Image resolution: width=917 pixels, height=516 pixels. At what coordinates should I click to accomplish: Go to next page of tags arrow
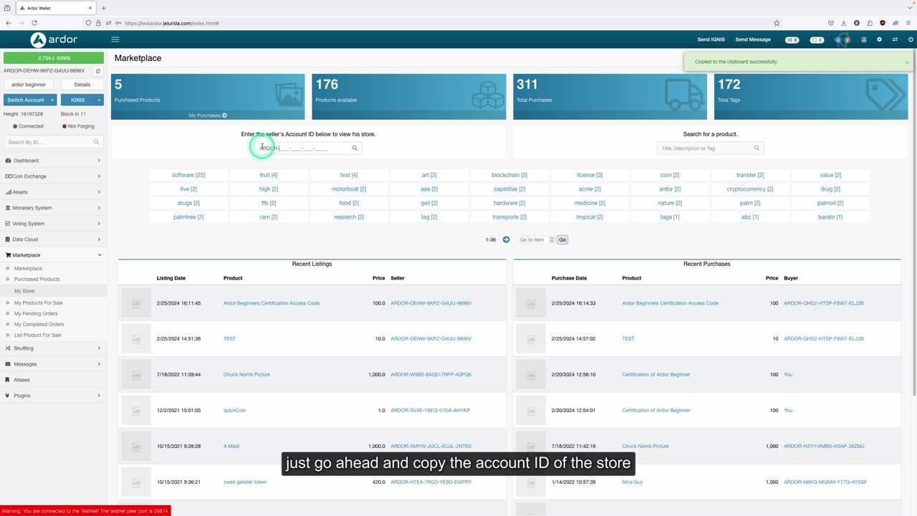506,239
